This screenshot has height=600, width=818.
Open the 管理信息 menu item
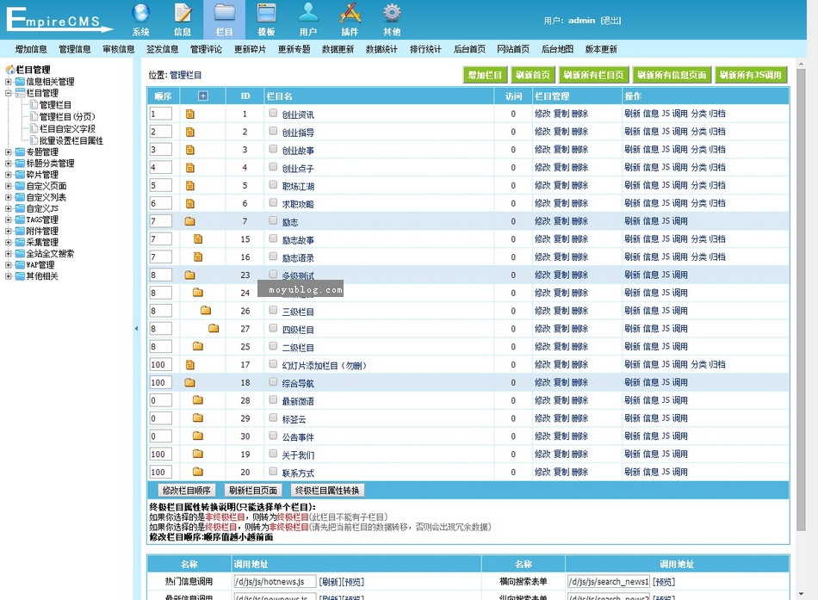75,49
